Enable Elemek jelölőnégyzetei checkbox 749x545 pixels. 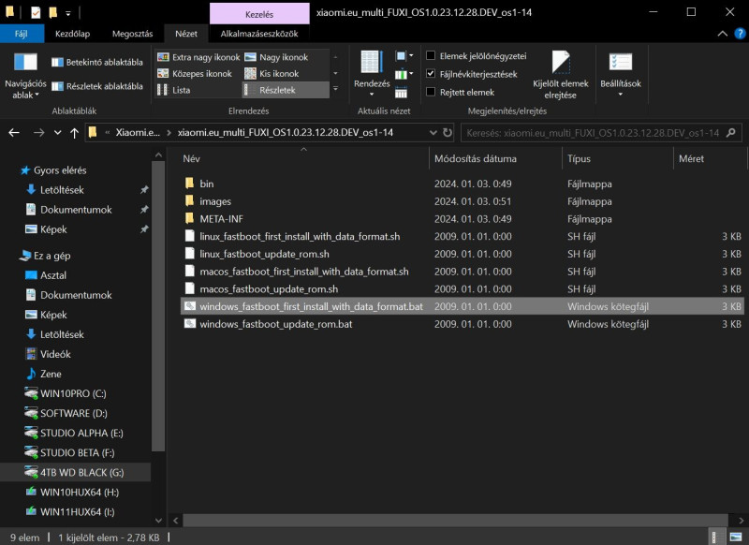click(x=431, y=56)
